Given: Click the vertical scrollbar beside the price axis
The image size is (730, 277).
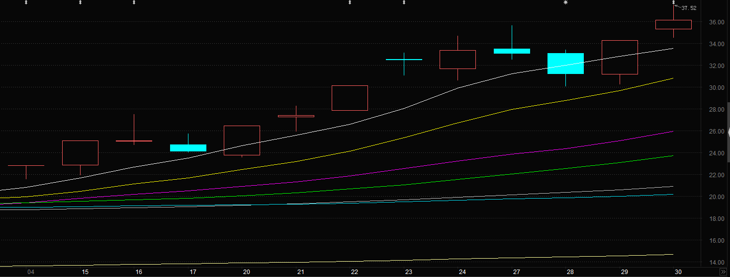Looking at the screenshot, I should pyautogui.click(x=728, y=132).
